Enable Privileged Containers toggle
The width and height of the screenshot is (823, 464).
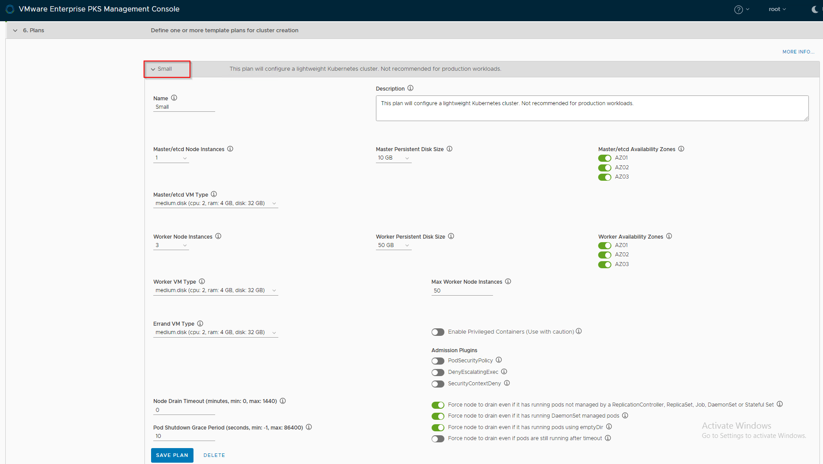pyautogui.click(x=438, y=332)
